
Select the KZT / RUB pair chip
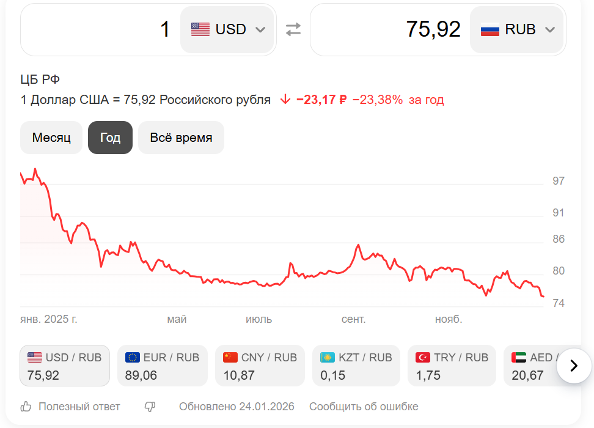coord(356,366)
